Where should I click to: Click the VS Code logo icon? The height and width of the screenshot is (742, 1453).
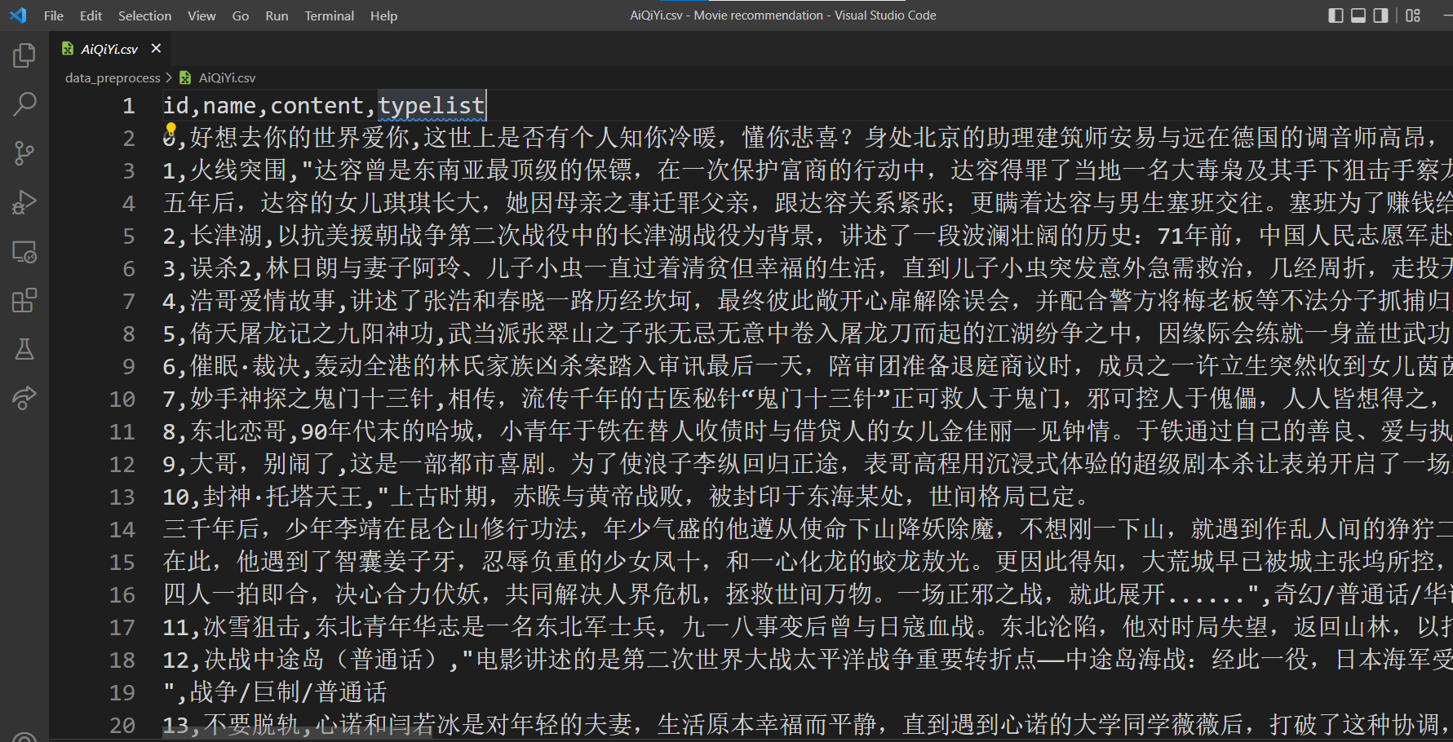pyautogui.click(x=18, y=15)
